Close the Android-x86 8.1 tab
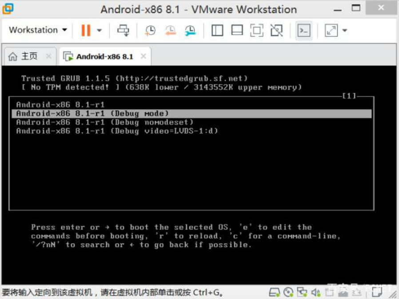The width and height of the screenshot is (399, 299). click(x=144, y=56)
